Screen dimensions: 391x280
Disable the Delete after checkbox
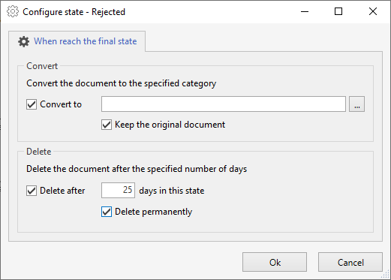pyautogui.click(x=32, y=191)
